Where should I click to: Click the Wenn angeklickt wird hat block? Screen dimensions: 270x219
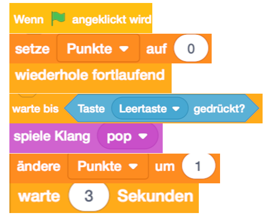coord(81,18)
